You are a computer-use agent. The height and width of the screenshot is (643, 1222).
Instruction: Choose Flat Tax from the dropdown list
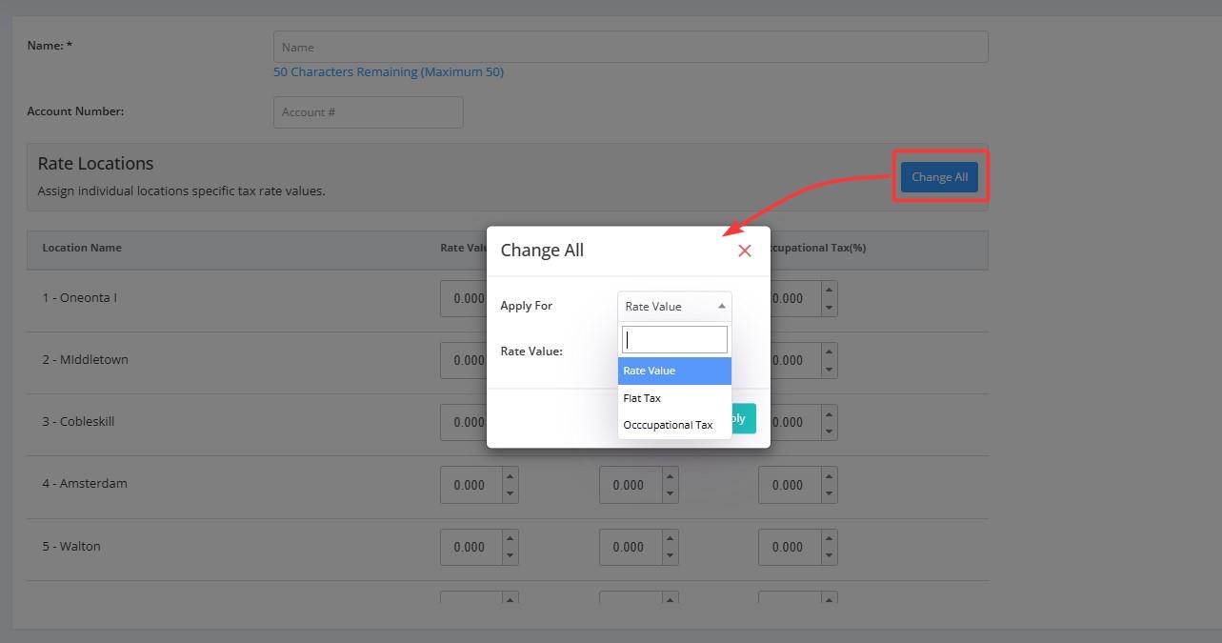[674, 398]
